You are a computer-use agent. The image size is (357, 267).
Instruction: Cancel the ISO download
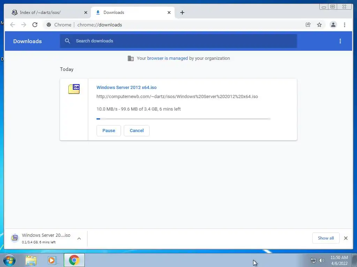(137, 131)
